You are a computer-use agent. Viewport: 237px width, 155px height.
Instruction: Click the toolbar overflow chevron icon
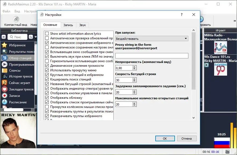pyautogui.click(x=235, y=21)
